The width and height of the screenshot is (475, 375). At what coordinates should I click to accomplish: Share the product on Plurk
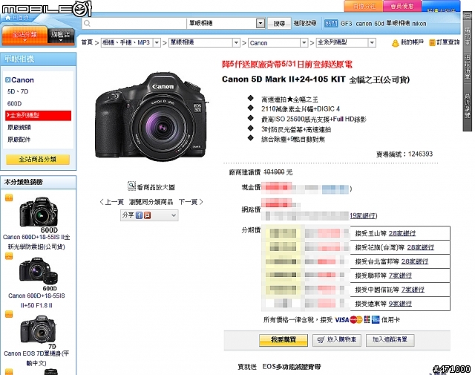[147, 215]
